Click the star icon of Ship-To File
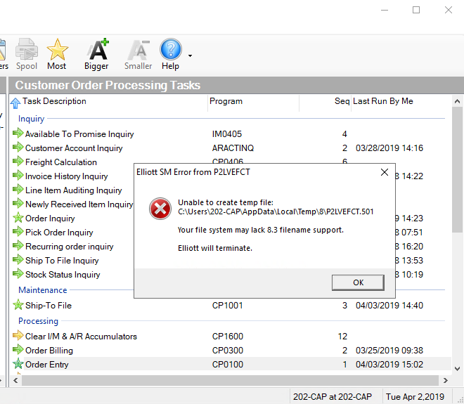 [18, 304]
